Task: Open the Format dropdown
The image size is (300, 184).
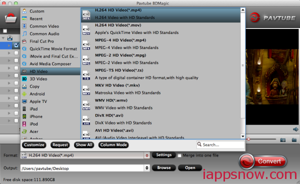Action: tap(146, 155)
